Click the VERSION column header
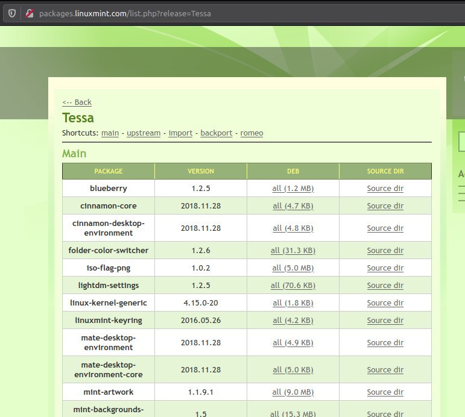The height and width of the screenshot is (417, 465). (201, 171)
